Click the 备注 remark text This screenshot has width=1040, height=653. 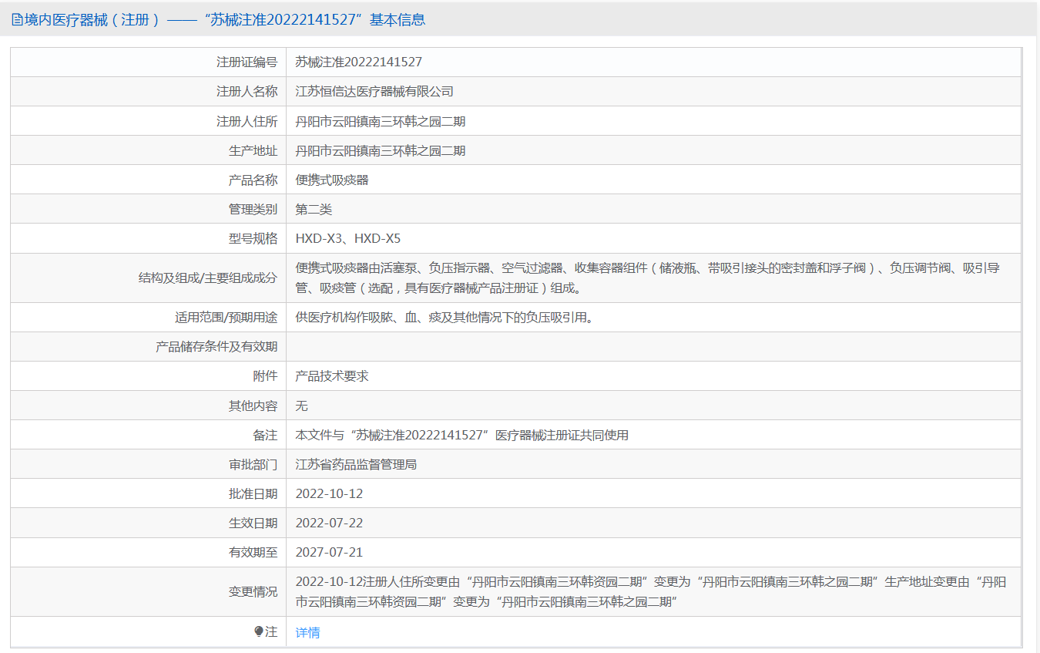pos(462,435)
